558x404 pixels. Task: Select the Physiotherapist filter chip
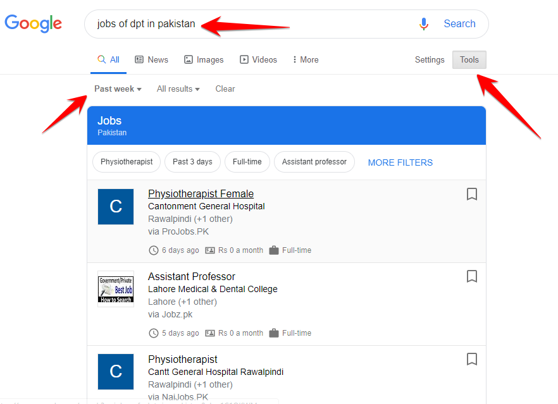tap(127, 162)
